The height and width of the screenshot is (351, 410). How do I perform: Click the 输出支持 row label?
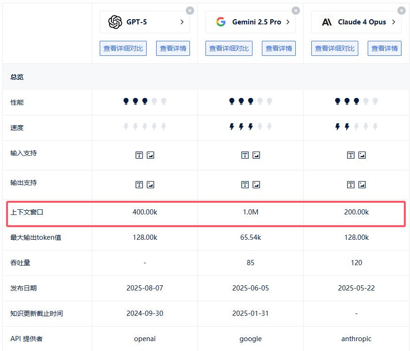click(x=24, y=183)
